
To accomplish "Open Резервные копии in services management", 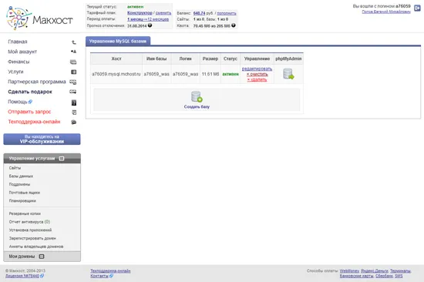I will pyautogui.click(x=25, y=213).
